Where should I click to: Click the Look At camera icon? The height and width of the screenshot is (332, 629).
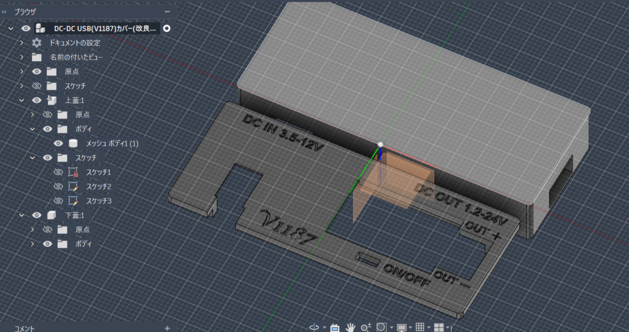coord(335,327)
